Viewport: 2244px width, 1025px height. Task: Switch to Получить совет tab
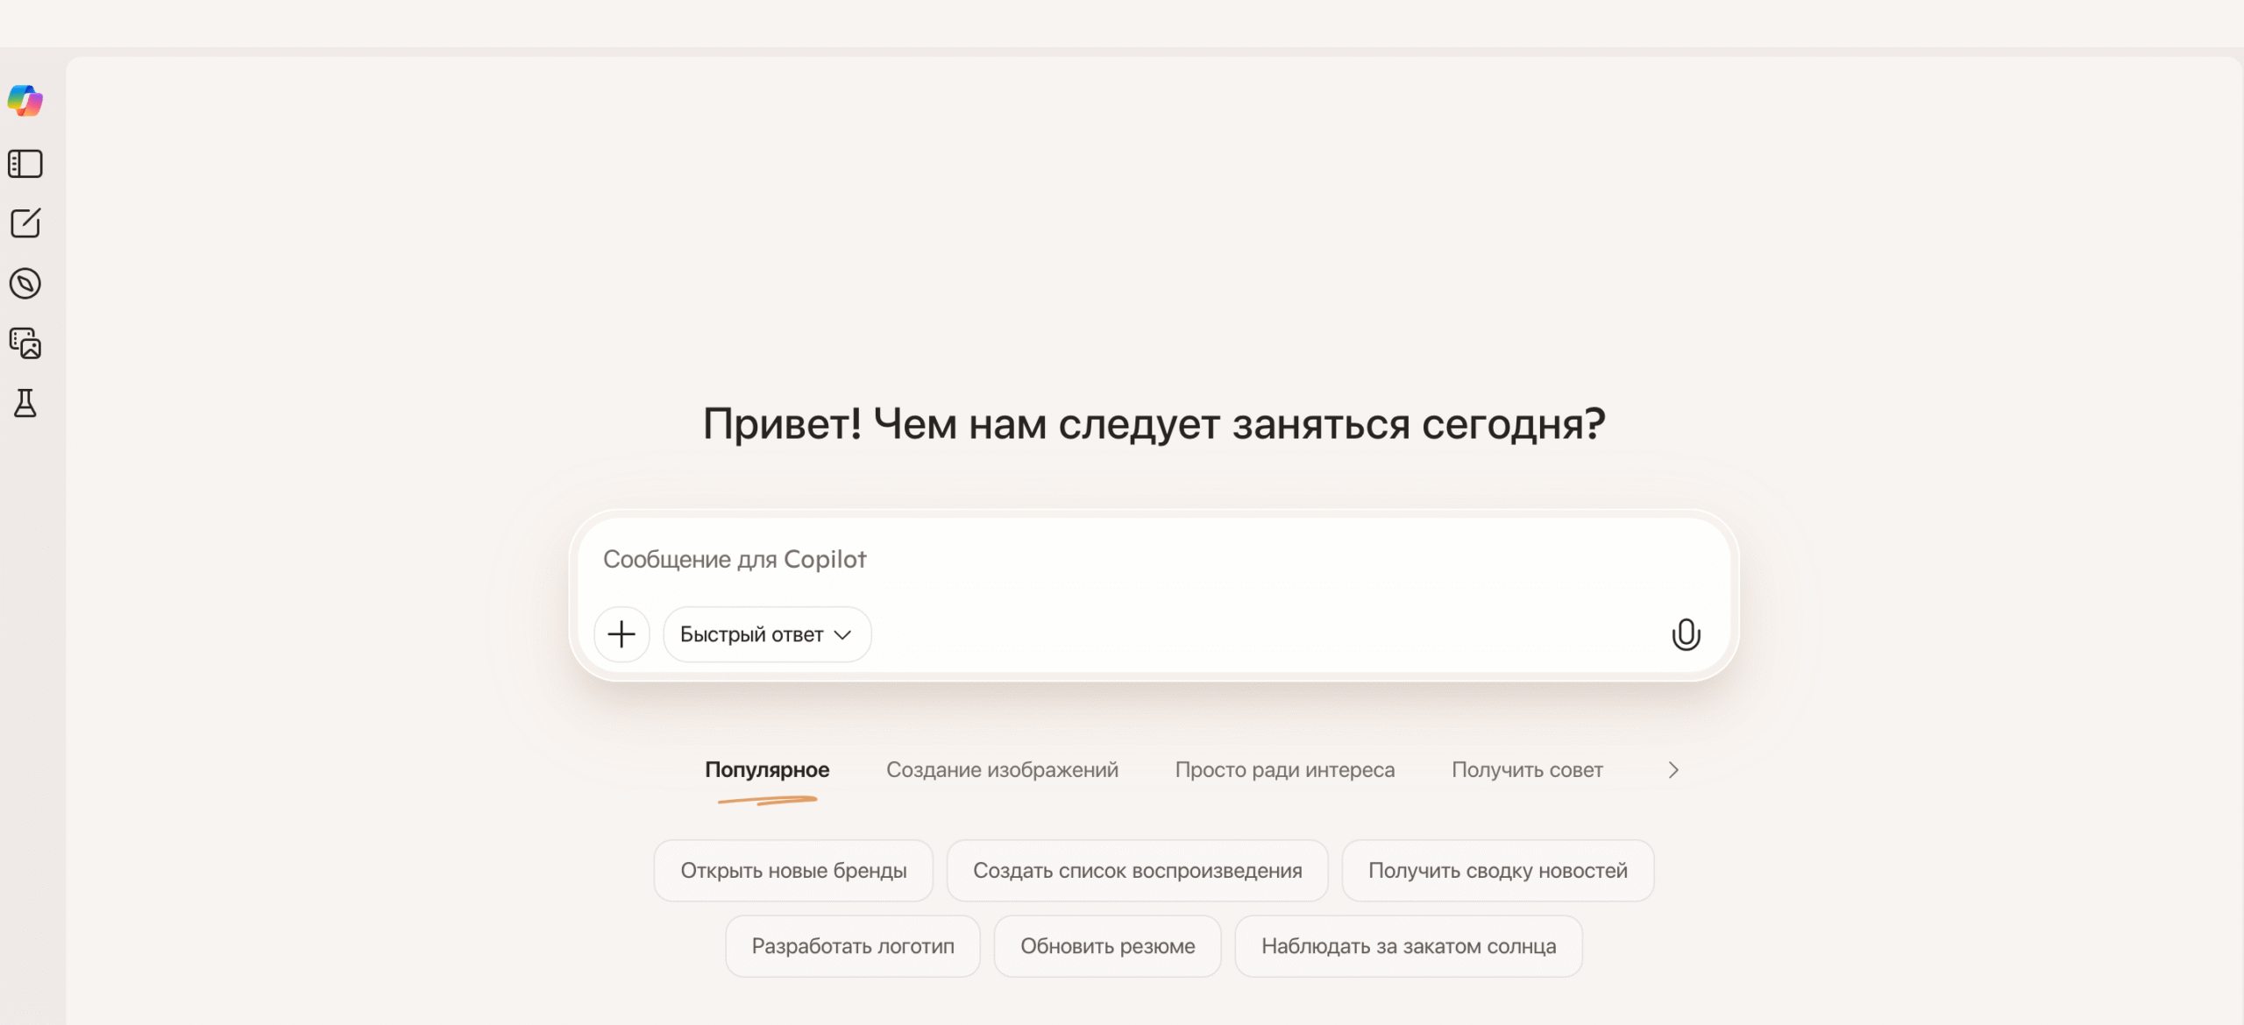coord(1527,769)
